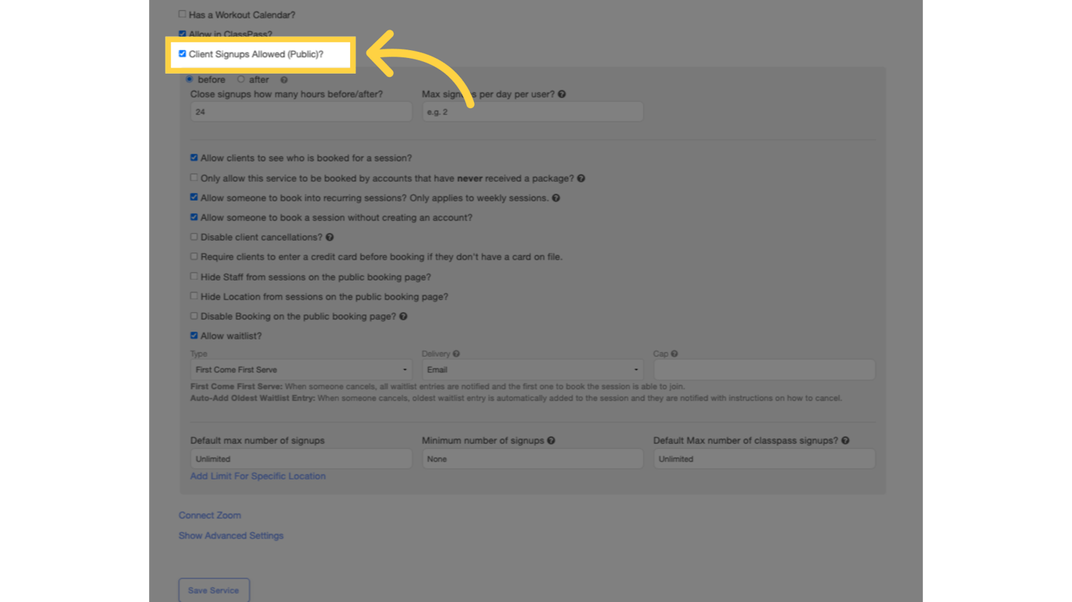Click help icon next to Disable Booking option
The width and height of the screenshot is (1072, 602).
coord(403,316)
